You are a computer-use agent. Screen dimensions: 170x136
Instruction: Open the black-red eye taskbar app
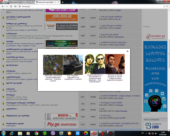tap(110, 133)
